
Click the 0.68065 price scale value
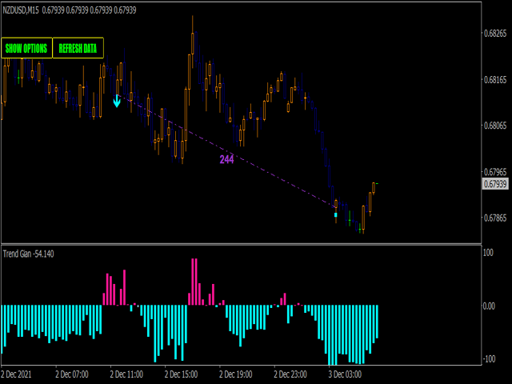click(x=495, y=126)
